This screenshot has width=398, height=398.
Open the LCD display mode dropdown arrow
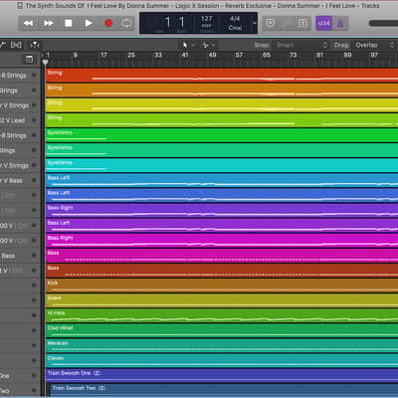255,23
